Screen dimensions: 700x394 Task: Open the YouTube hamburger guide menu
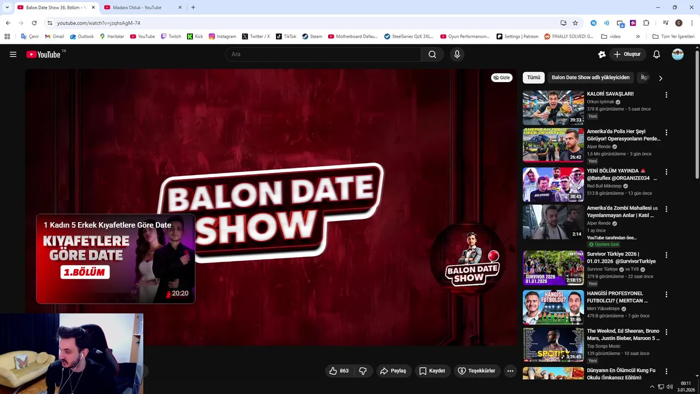(13, 54)
